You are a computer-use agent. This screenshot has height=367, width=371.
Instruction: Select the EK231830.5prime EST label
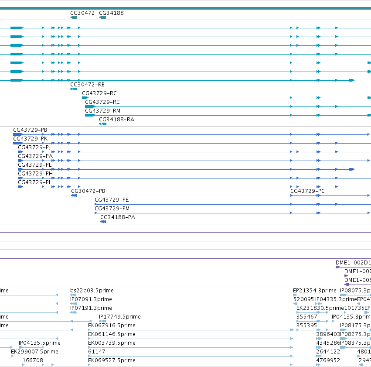320,308
